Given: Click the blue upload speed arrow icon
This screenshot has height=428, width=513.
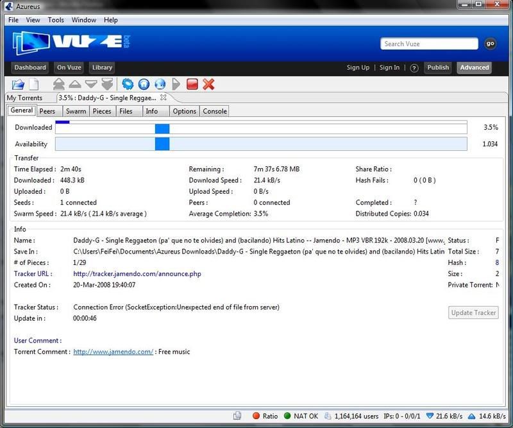Looking at the screenshot, I should (x=471, y=416).
